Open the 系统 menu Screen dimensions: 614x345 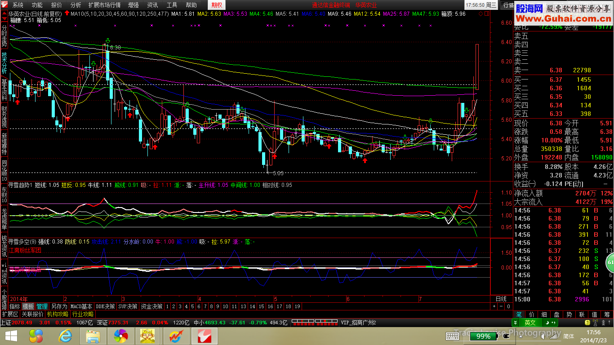coord(18,5)
